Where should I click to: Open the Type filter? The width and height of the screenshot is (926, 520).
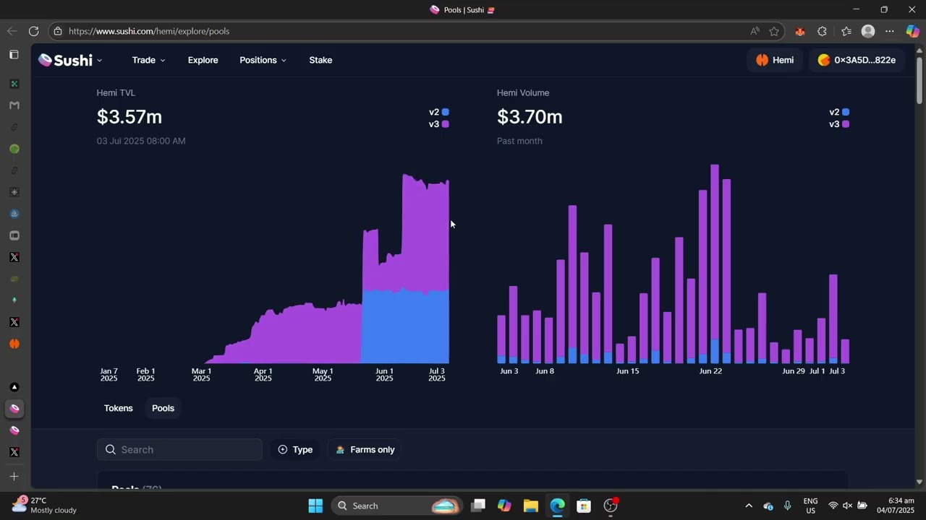pos(295,449)
